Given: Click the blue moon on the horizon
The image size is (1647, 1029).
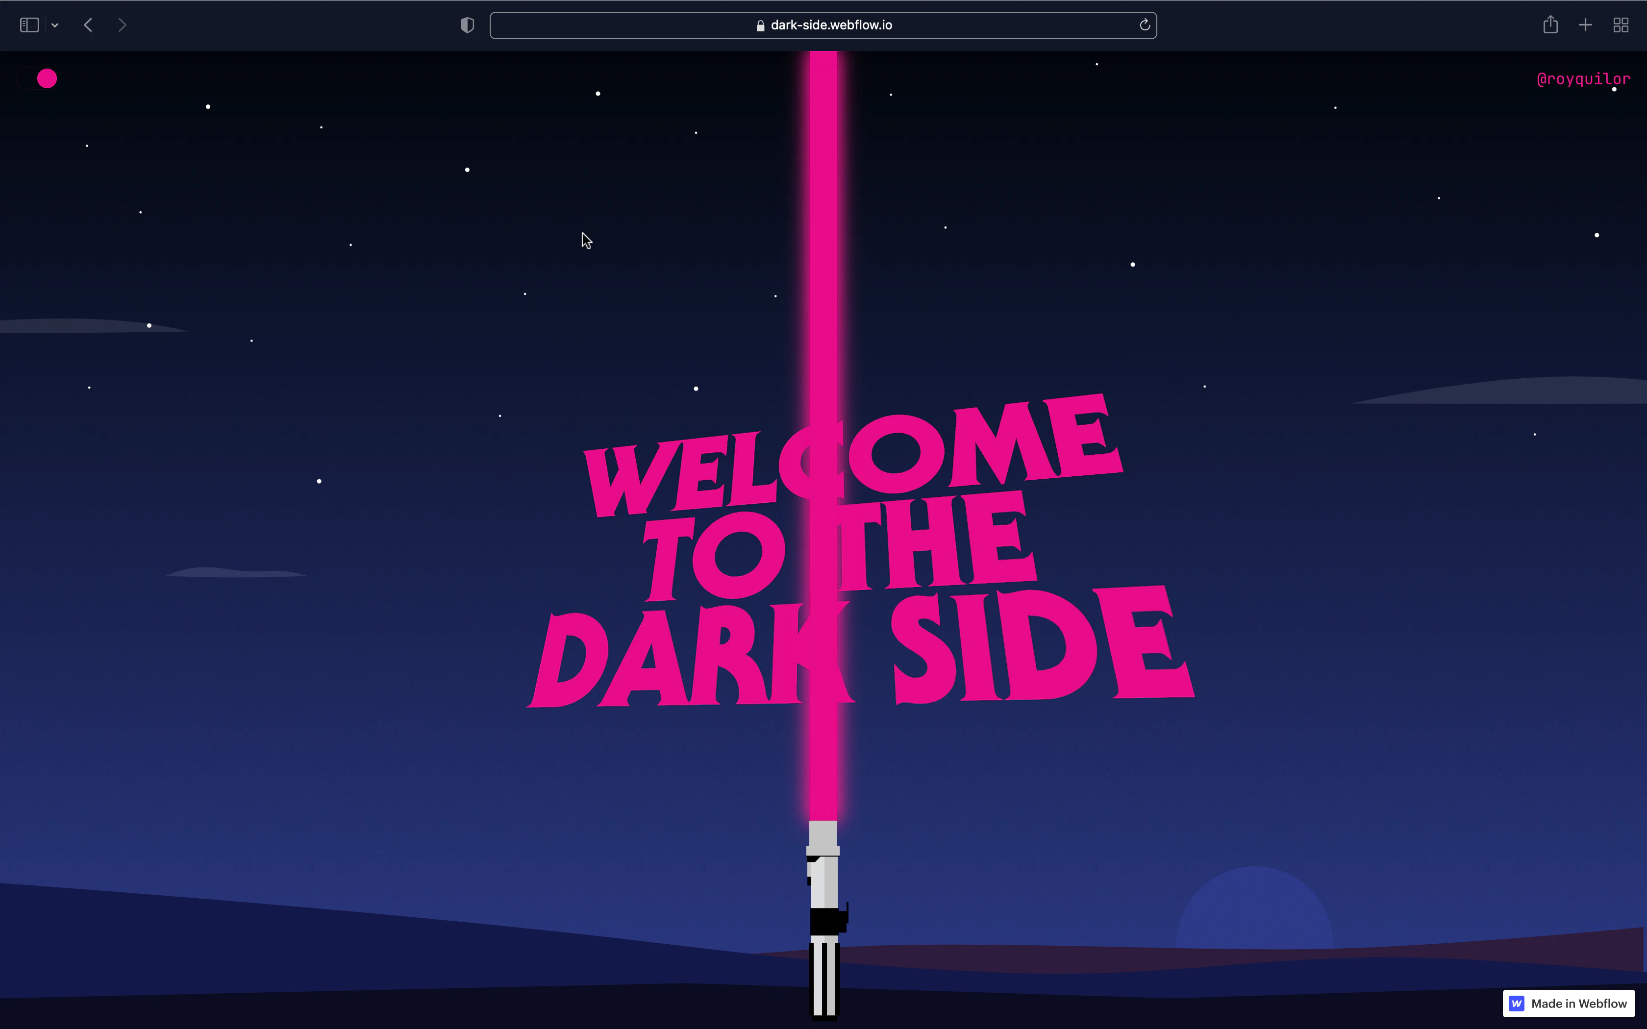Looking at the screenshot, I should [x=1253, y=908].
